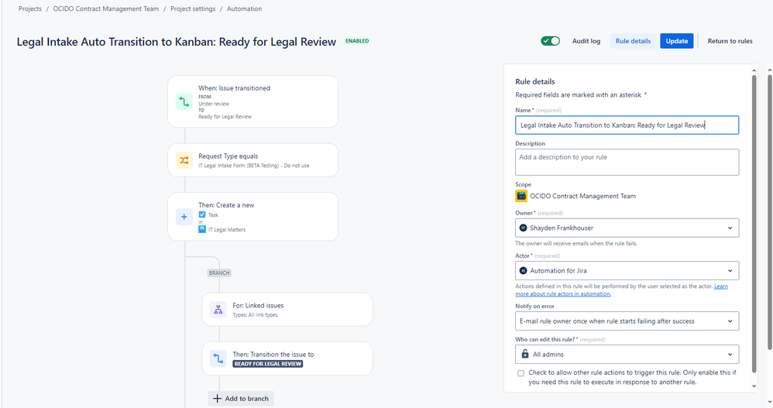This screenshot has width=773, height=408.
Task: Click the OCIDO Contract Management Team scope icon
Action: [521, 196]
